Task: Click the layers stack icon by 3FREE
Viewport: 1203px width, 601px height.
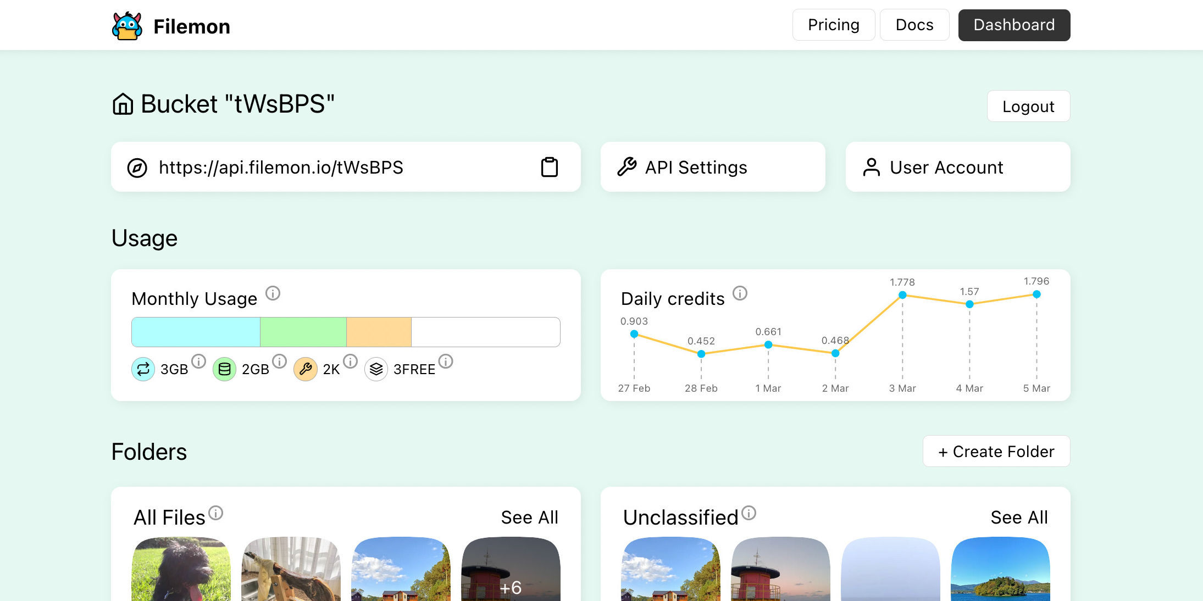Action: pyautogui.click(x=376, y=369)
